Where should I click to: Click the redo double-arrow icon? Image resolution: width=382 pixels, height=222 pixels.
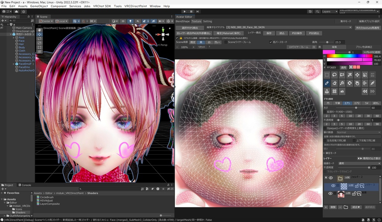pyautogui.click(x=372, y=91)
